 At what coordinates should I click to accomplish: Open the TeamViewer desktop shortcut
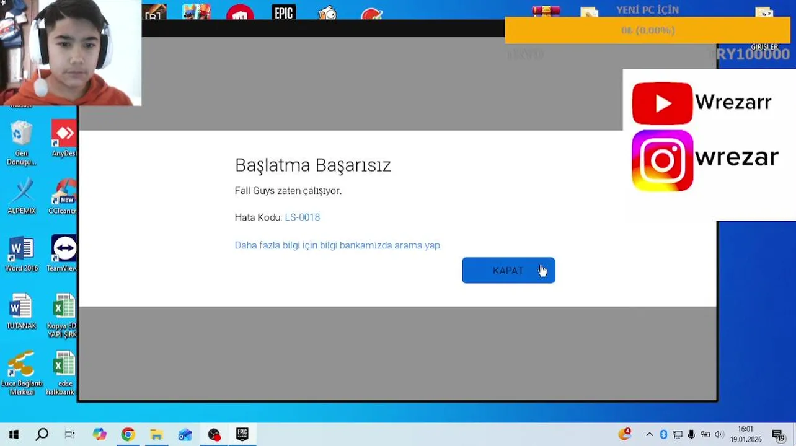tap(63, 254)
